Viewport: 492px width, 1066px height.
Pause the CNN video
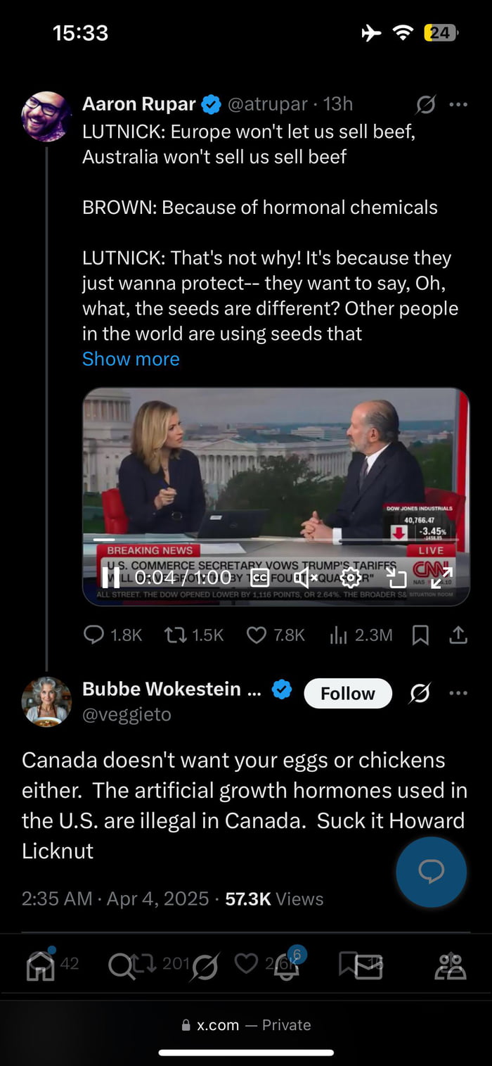(x=111, y=578)
